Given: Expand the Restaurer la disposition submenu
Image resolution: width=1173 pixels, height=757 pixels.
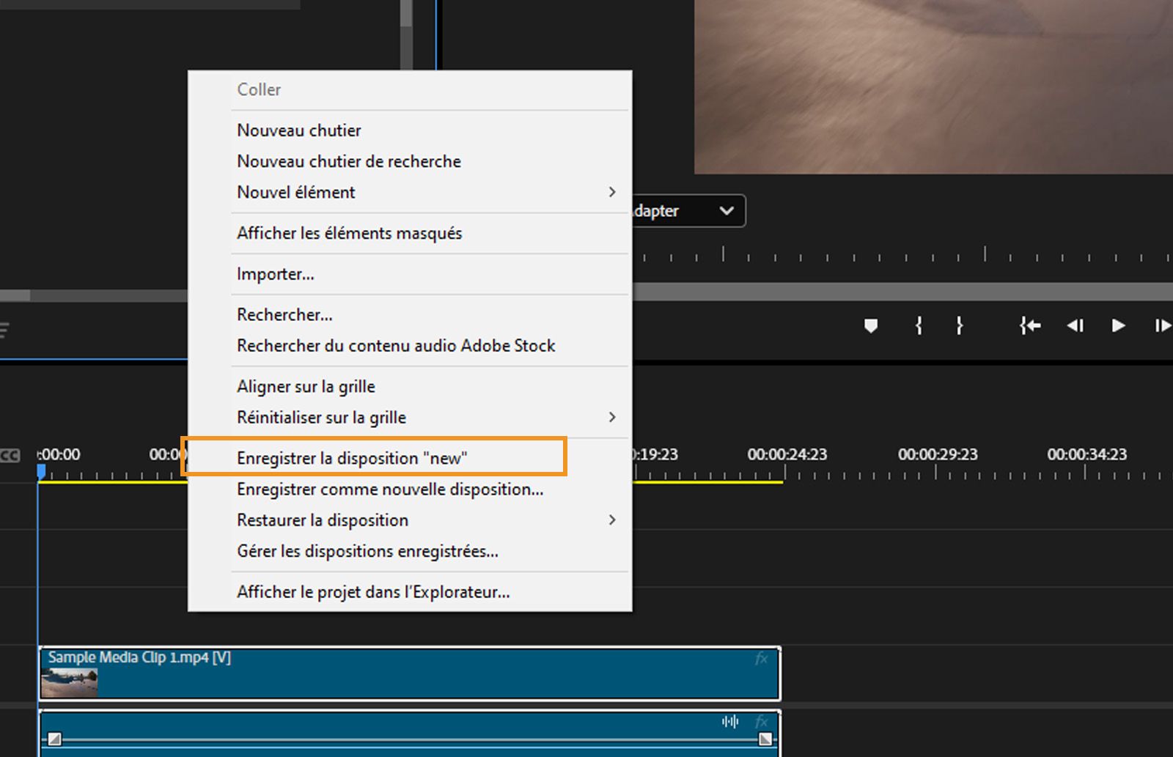Looking at the screenshot, I should tap(410, 520).
